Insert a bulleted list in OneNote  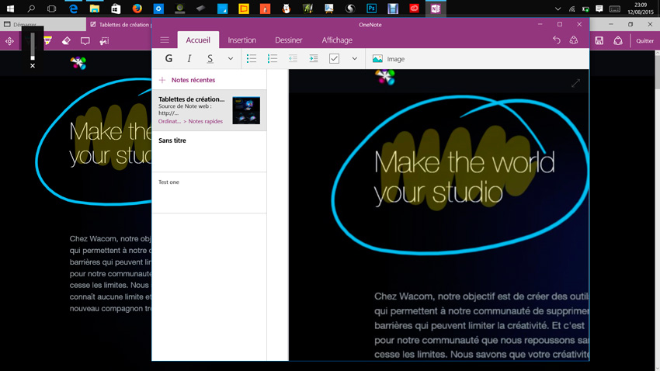[252, 58]
